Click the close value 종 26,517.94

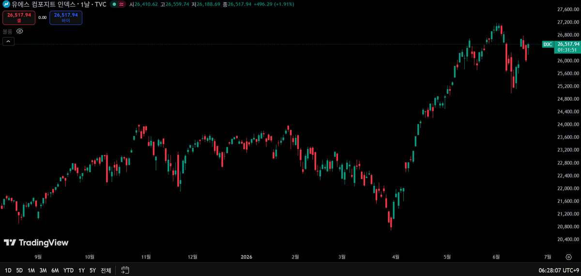coord(237,4)
